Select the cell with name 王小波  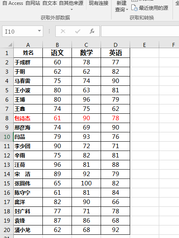coord(28,90)
